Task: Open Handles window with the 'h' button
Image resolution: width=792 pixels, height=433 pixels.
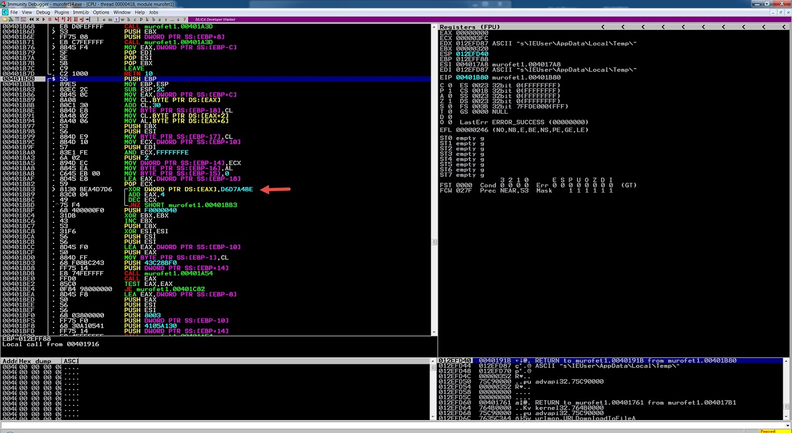Action: tap(129, 19)
